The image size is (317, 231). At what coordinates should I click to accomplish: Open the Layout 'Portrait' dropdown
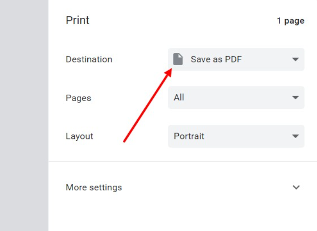236,136
